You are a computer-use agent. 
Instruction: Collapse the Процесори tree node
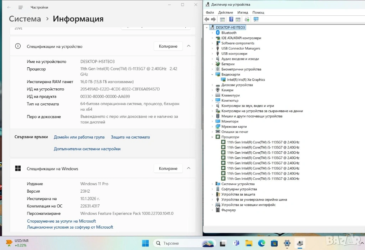212,137
